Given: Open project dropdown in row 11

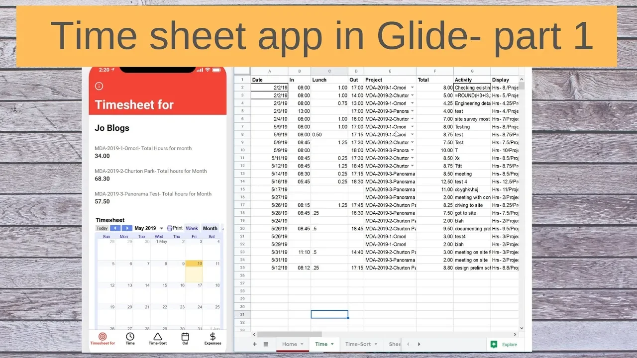Looking at the screenshot, I should pos(412,158).
